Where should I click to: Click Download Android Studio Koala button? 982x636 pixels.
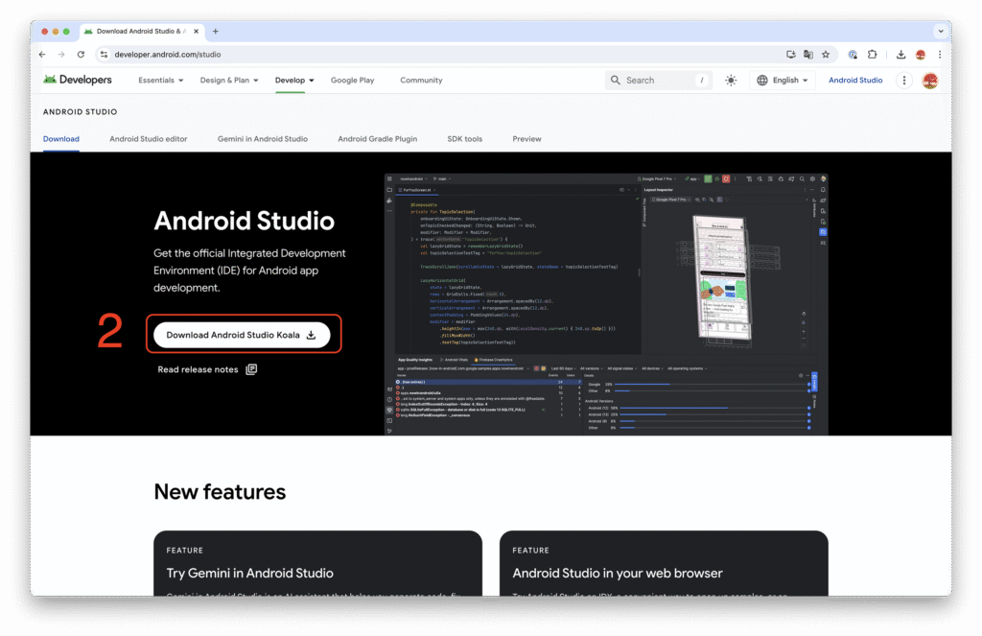[242, 335]
